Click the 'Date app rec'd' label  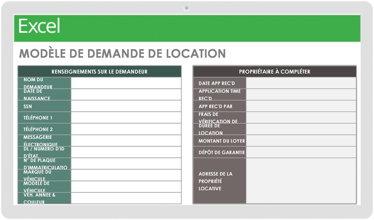pos(220,83)
